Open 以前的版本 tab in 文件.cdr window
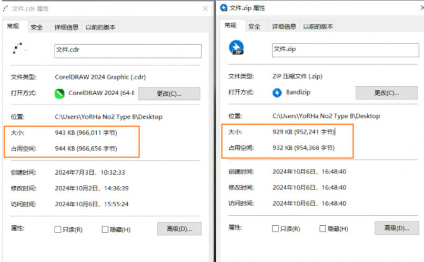Image resolution: width=424 pixels, height=262 pixels. click(x=100, y=27)
